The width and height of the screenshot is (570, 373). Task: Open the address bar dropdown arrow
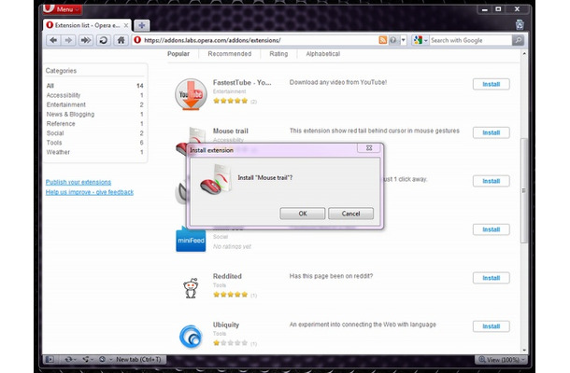pos(403,40)
